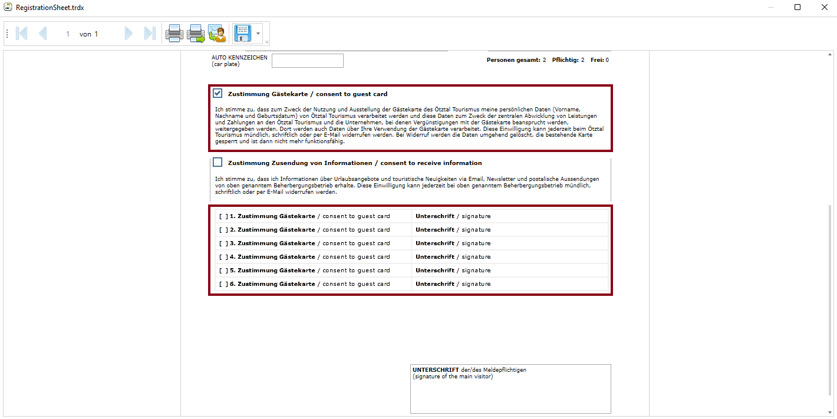Send the report by email
Image resolution: width=837 pixels, height=419 pixels.
point(217,34)
